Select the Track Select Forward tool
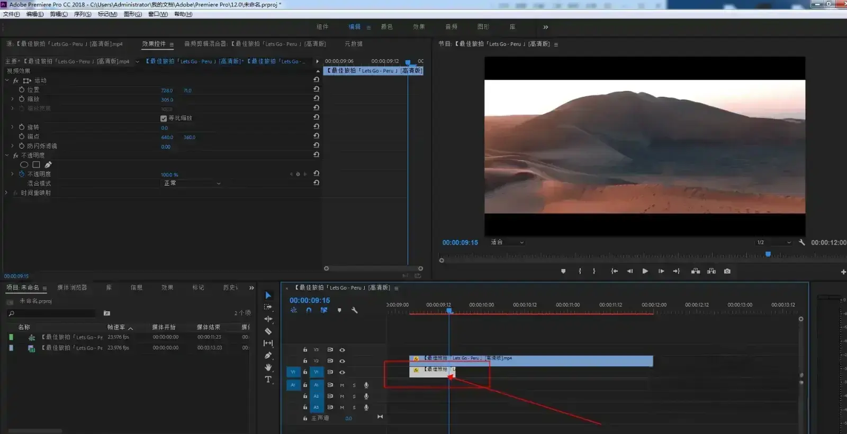 [268, 307]
